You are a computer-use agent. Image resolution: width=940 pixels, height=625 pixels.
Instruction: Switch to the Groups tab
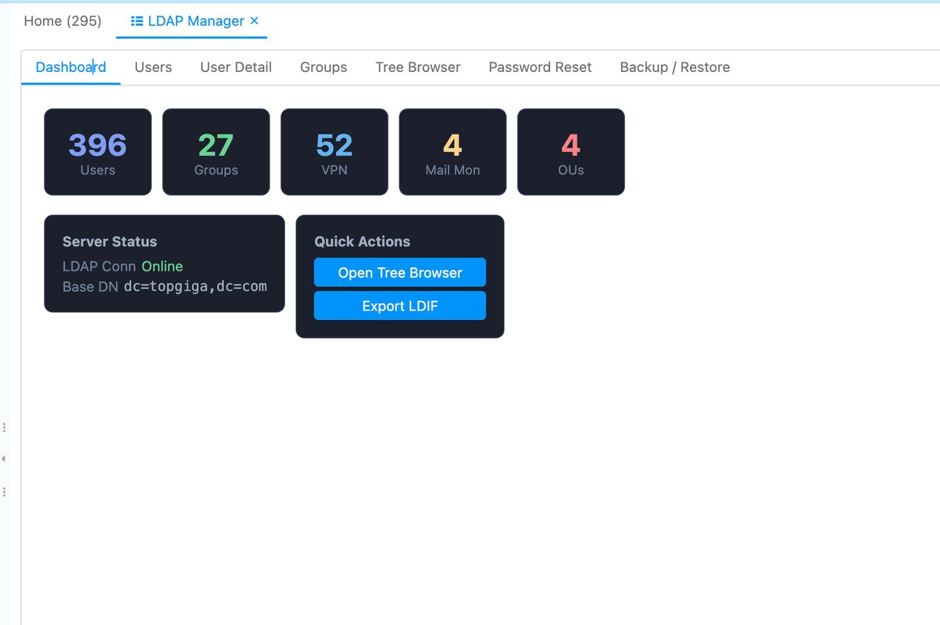tap(324, 67)
